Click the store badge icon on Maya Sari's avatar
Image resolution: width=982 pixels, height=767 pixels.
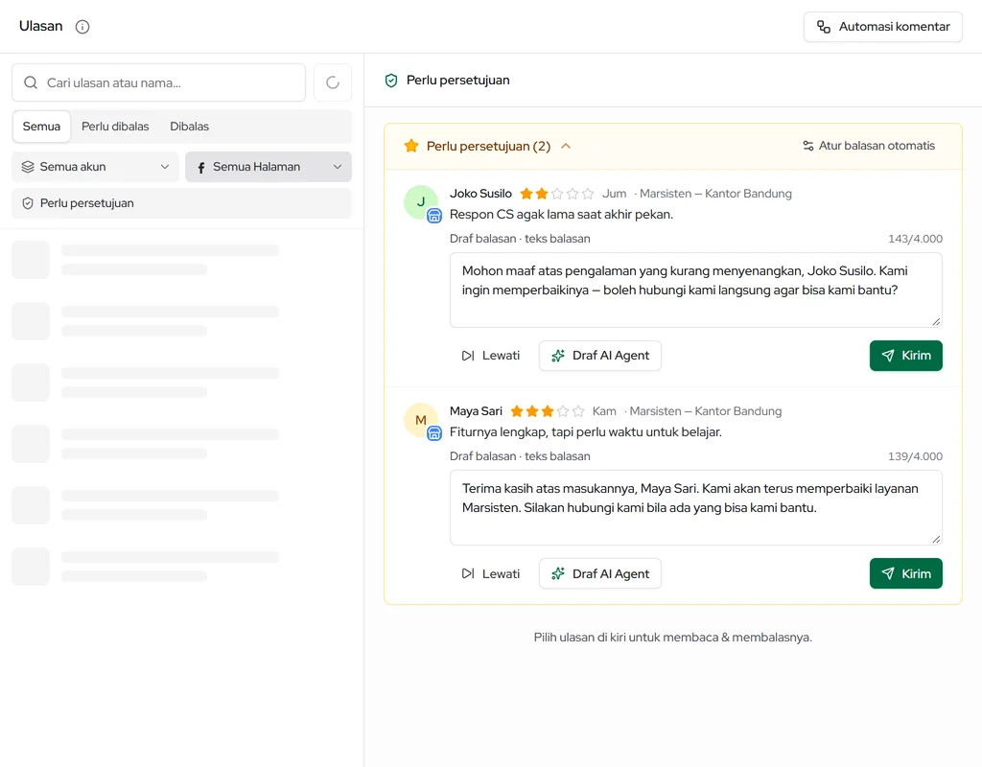coord(434,433)
